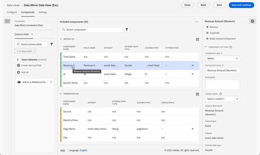Click the filter icon next to Search components

pyautogui.click(x=127, y=30)
